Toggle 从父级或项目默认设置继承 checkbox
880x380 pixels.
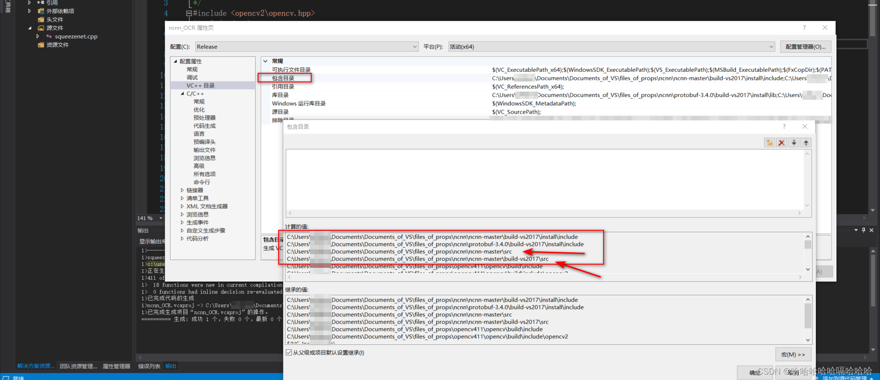pos(289,352)
